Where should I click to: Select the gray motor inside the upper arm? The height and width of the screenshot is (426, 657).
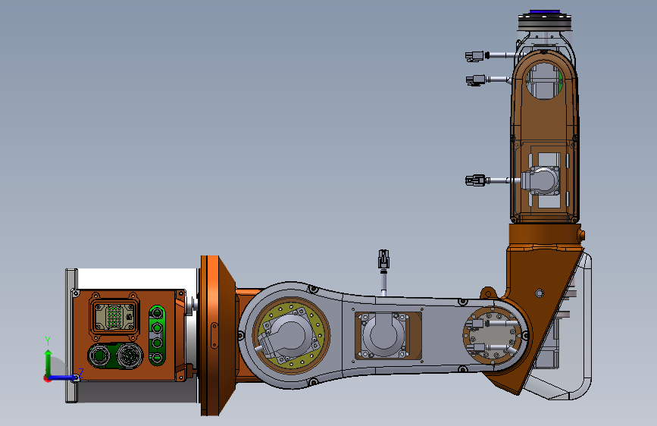coord(540,181)
